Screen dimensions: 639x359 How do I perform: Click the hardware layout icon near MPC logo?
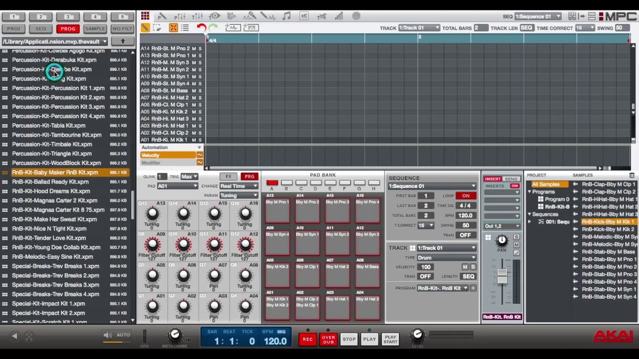593,16
